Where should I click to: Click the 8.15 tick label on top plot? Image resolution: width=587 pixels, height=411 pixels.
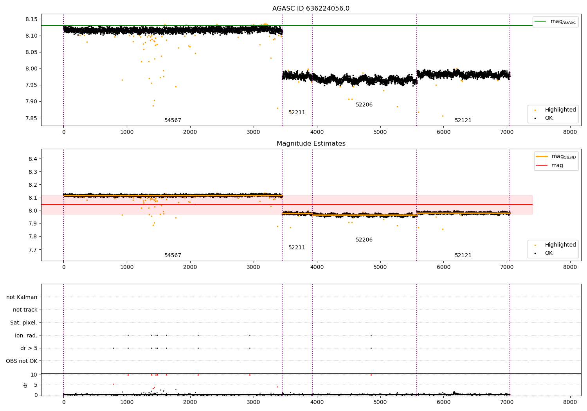pyautogui.click(x=32, y=19)
